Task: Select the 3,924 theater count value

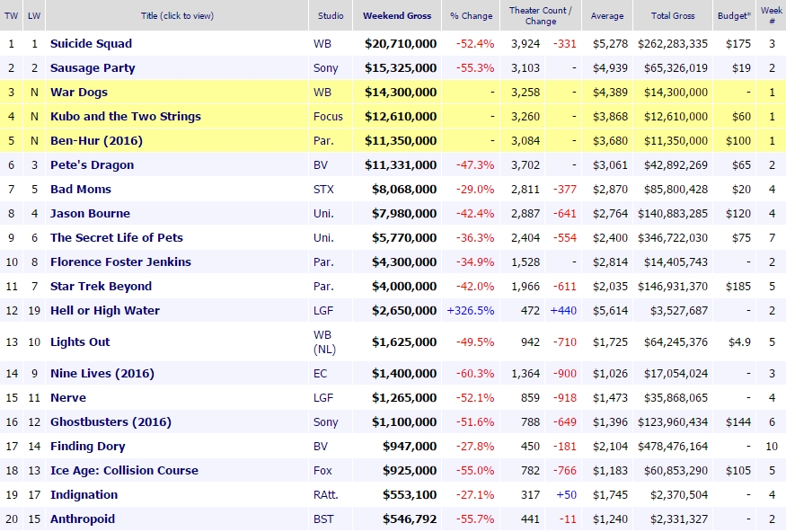Action: pos(525,44)
